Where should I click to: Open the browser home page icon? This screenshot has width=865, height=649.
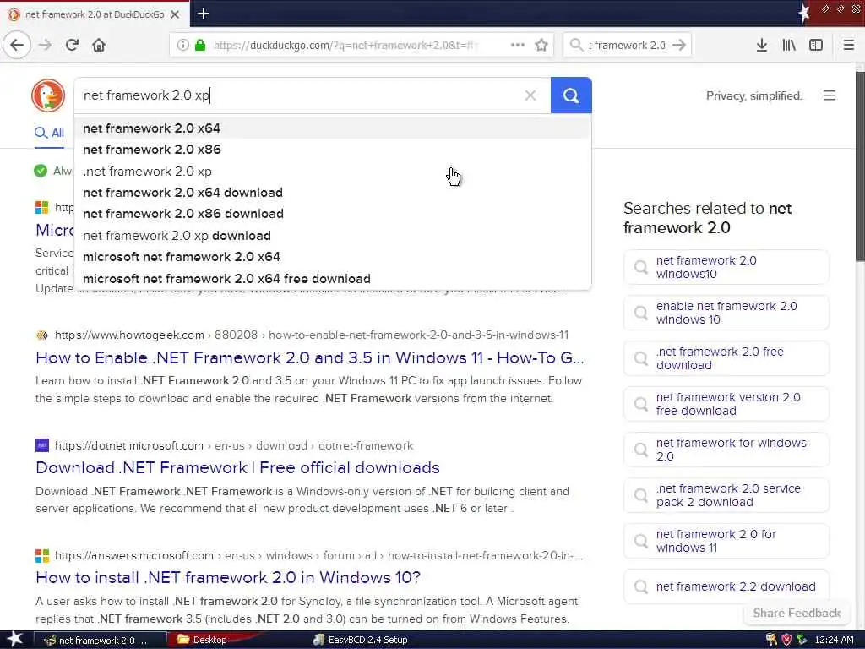[x=99, y=45]
